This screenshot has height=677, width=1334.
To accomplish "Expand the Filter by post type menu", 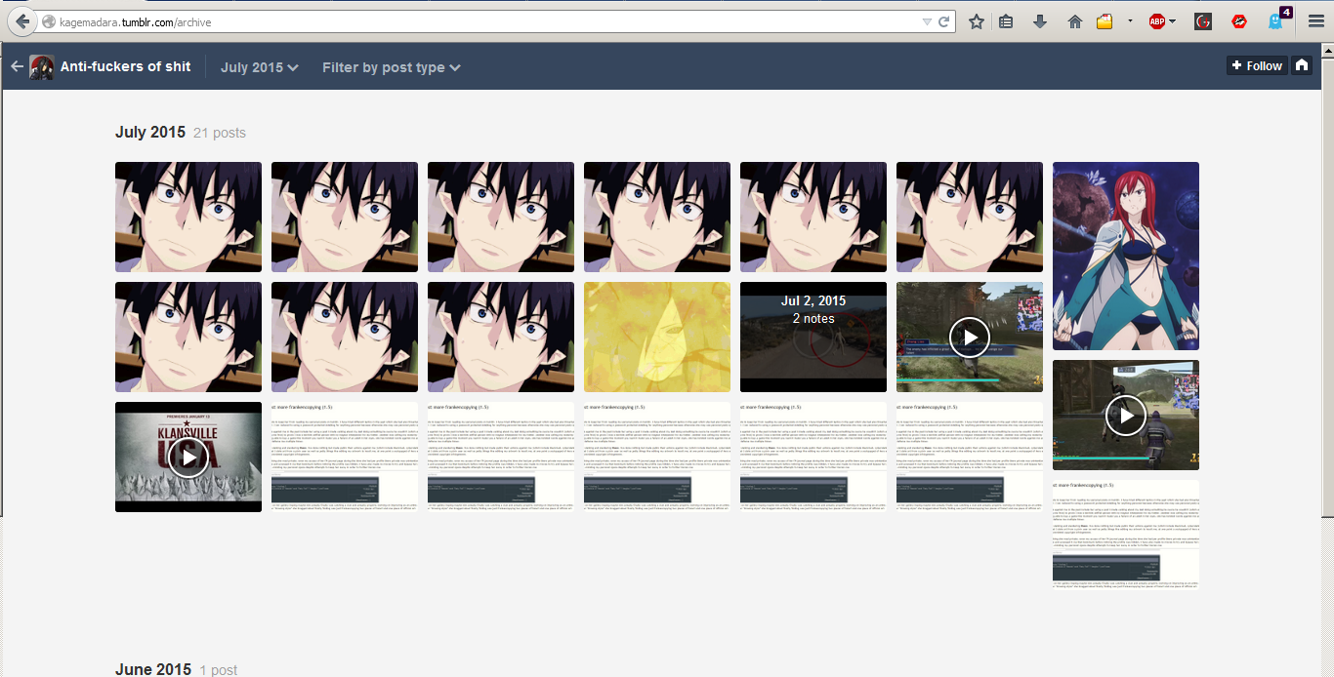I will pos(391,67).
